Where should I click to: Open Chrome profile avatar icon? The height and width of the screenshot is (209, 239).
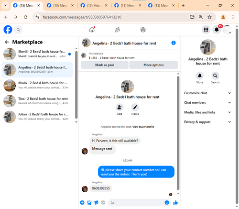point(223,17)
